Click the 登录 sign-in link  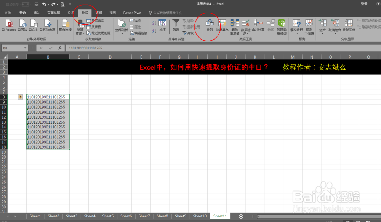[x=364, y=4]
